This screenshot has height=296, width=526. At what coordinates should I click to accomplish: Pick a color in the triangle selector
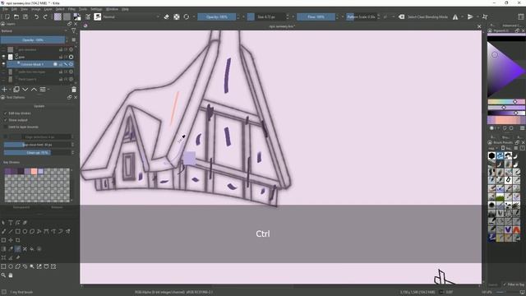coord(506,70)
